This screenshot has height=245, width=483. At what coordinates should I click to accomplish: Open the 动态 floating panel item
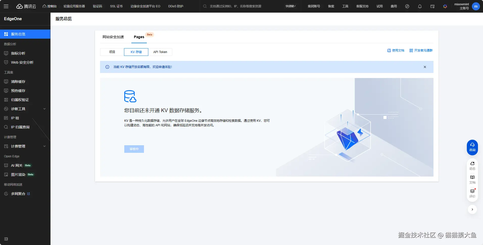click(x=472, y=166)
